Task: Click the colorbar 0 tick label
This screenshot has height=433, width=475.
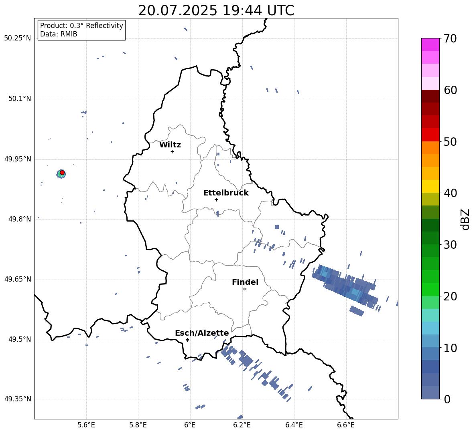Action: coord(447,399)
